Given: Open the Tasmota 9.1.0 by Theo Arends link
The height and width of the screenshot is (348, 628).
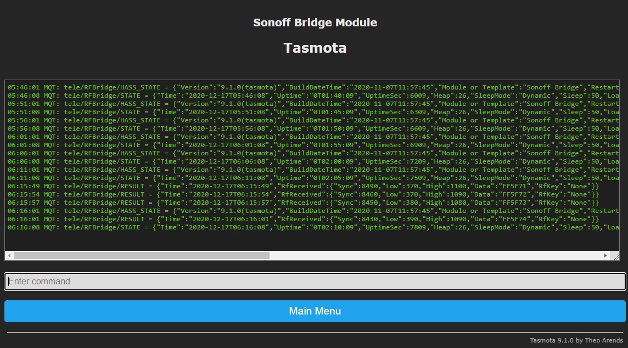Looking at the screenshot, I should 576,340.
